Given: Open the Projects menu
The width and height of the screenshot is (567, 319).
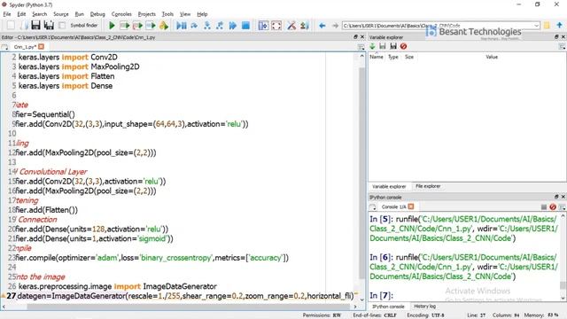Looking at the screenshot, I should coord(146,14).
